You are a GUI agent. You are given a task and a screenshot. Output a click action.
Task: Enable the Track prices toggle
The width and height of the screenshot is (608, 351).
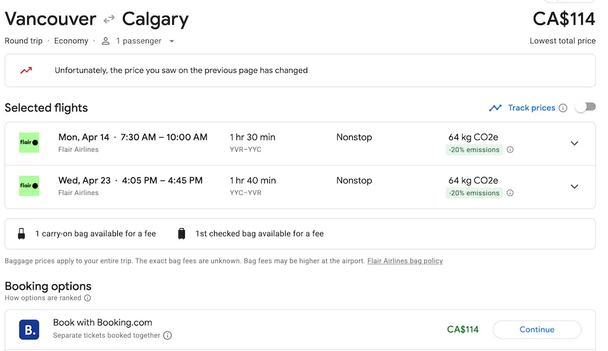click(585, 107)
